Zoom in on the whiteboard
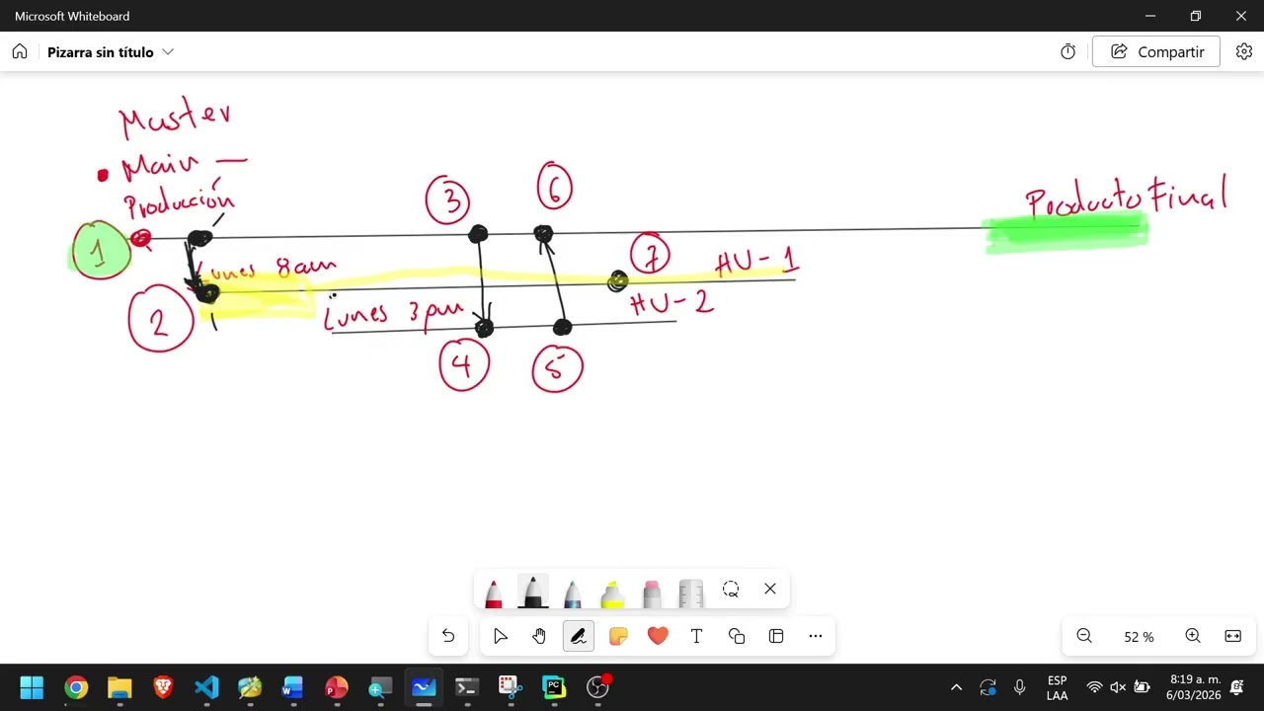This screenshot has height=711, width=1264. (x=1193, y=637)
